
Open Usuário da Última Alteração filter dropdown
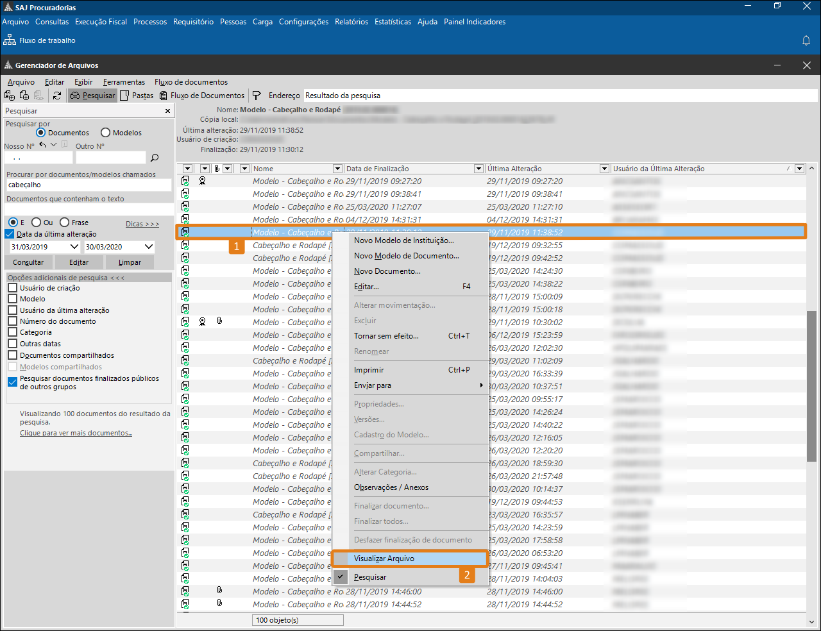point(799,169)
